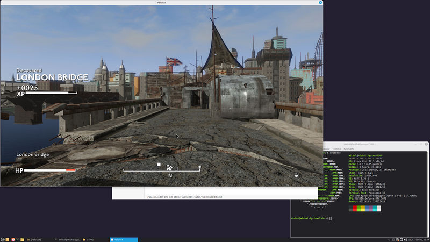The width and height of the screenshot is (430, 242).
Task: Open the Terminál menu in the terminal window
Action: click(336, 149)
